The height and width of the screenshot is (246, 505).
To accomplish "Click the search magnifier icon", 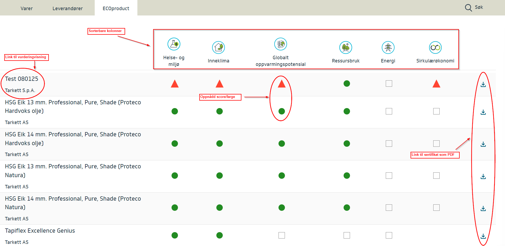I will tap(468, 8).
